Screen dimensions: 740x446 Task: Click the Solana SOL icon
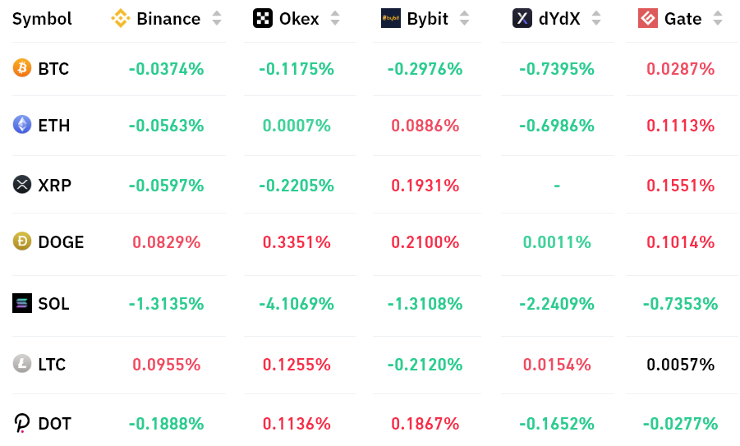pyautogui.click(x=21, y=303)
